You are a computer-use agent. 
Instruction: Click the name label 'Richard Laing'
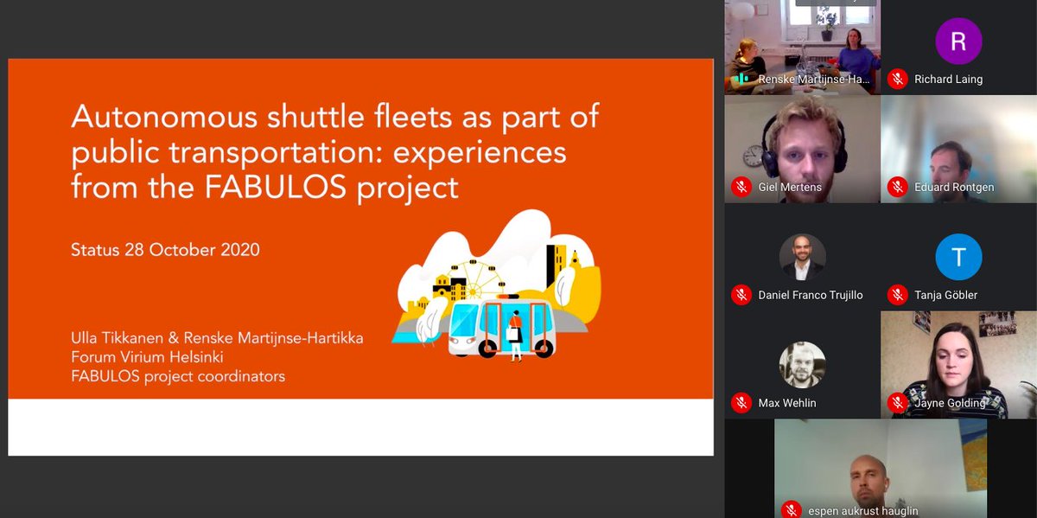[x=948, y=79]
